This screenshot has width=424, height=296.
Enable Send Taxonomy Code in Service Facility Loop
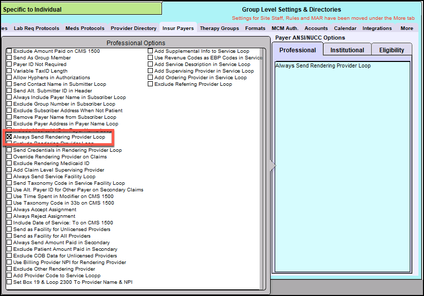click(9, 183)
